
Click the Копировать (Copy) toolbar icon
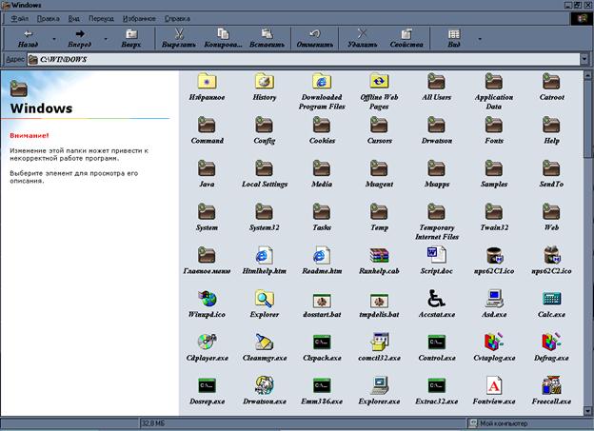point(223,34)
